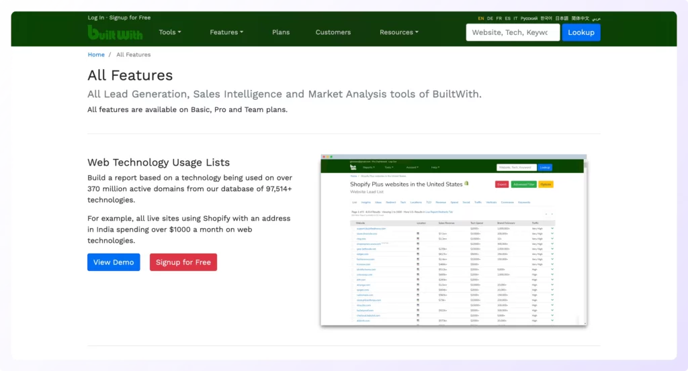This screenshot has width=688, height=371.
Task: Click the blue Lookup button
Action: tap(581, 32)
